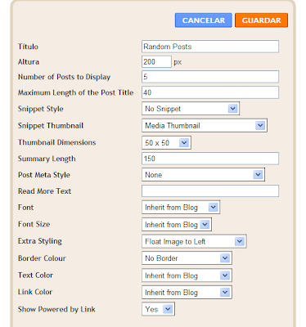306x327 pixels.
Task: Open the Snippet Style dropdown
Action: (x=191, y=109)
